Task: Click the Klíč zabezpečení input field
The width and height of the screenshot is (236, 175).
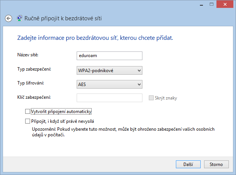Action: pos(109,98)
